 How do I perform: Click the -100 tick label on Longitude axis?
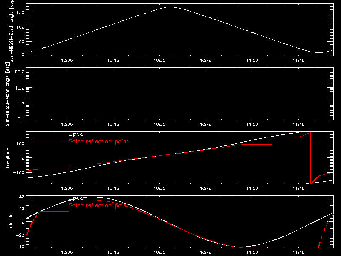[x=19, y=173]
